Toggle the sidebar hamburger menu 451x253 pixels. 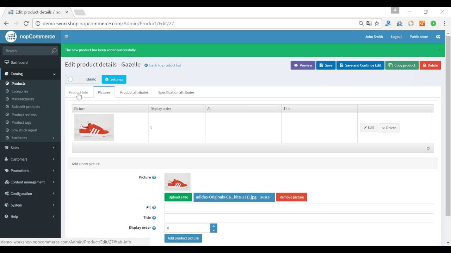tap(66, 37)
